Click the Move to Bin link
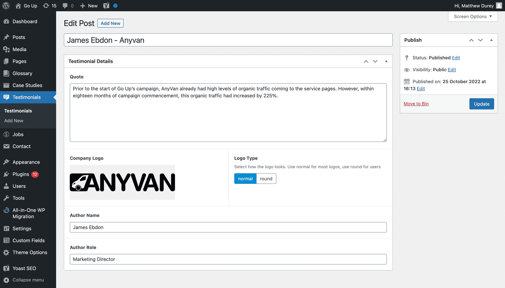 click(416, 104)
